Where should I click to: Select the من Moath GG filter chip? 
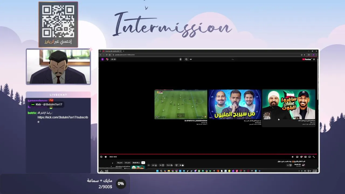(136, 163)
